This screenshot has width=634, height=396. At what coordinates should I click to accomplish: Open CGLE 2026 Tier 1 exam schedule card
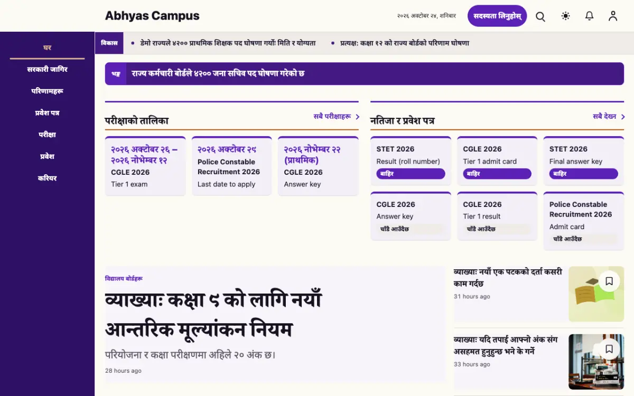145,166
